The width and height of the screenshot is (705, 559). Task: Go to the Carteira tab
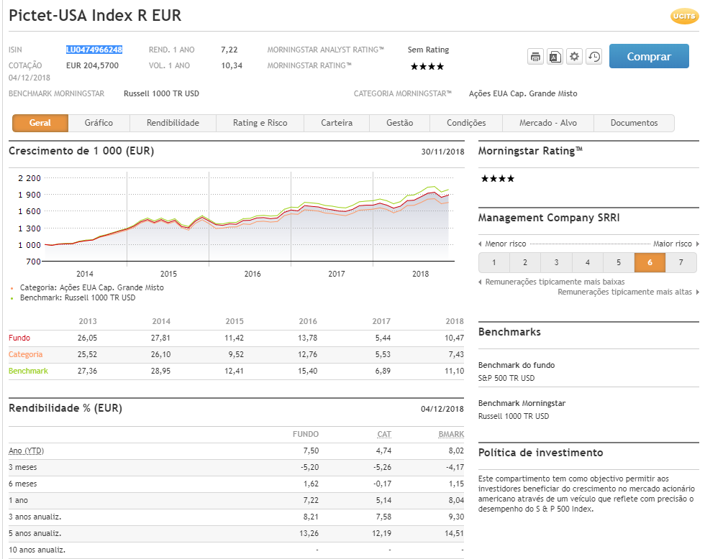337,123
